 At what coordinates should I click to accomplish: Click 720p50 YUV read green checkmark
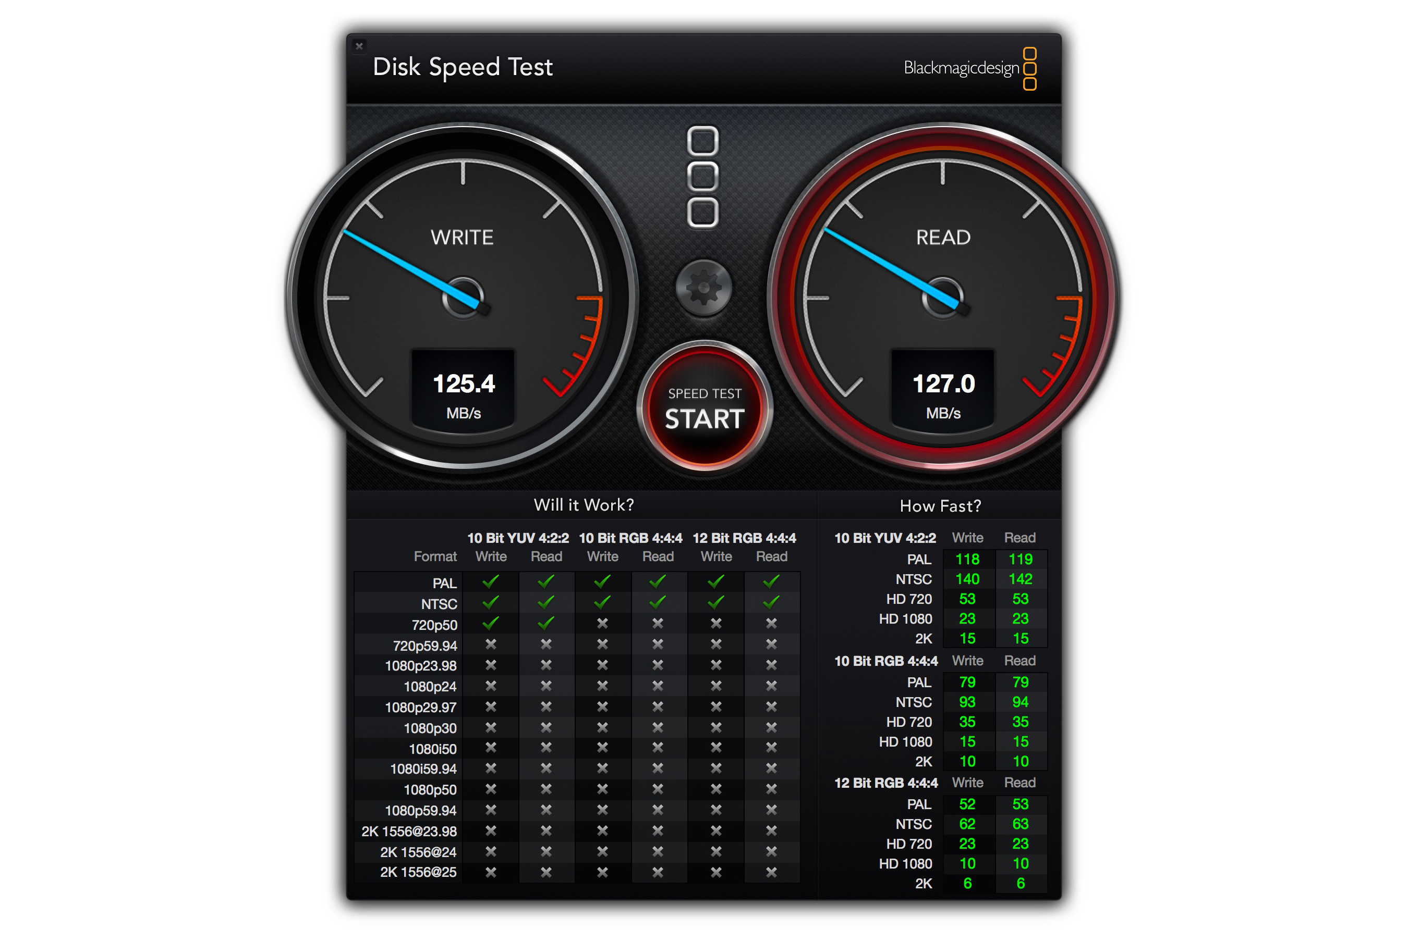pyautogui.click(x=546, y=623)
